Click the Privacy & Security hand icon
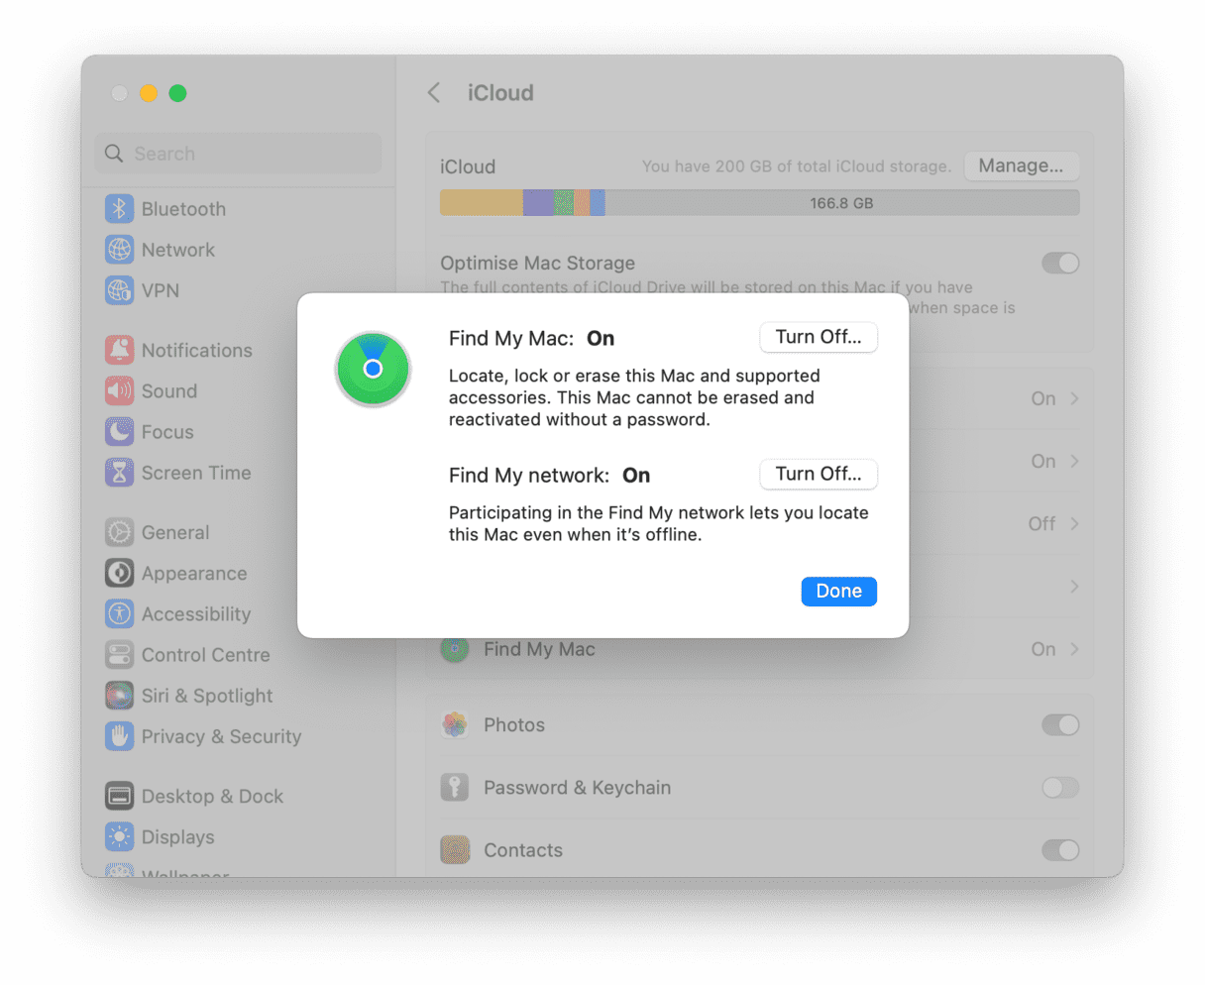The image size is (1205, 985). tap(119, 736)
